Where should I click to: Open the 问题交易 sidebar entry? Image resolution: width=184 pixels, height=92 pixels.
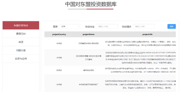point(21,50)
